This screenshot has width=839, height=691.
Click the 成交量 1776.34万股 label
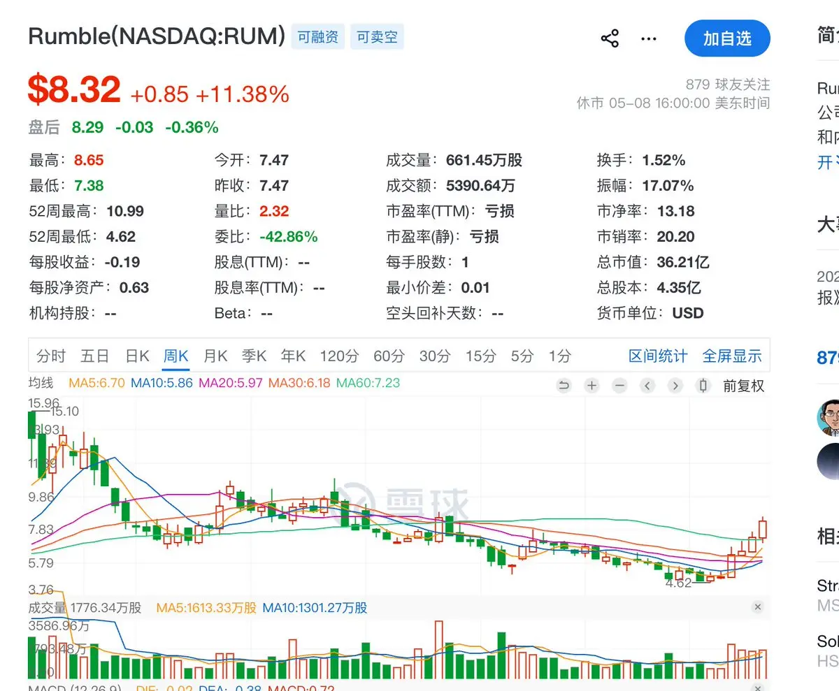tap(85, 608)
